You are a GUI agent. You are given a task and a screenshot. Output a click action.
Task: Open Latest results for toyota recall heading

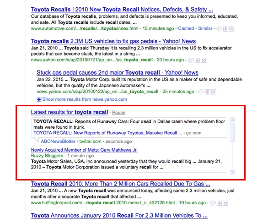point(70,112)
